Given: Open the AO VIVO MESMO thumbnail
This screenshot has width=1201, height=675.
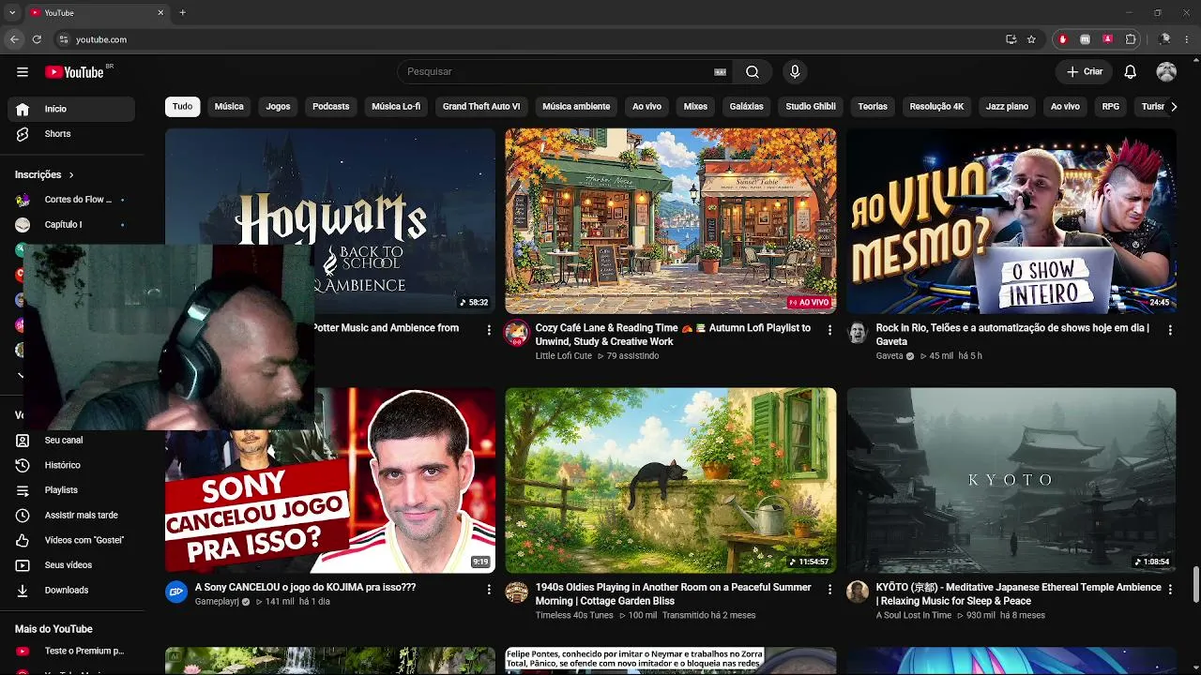Looking at the screenshot, I should point(1011,221).
